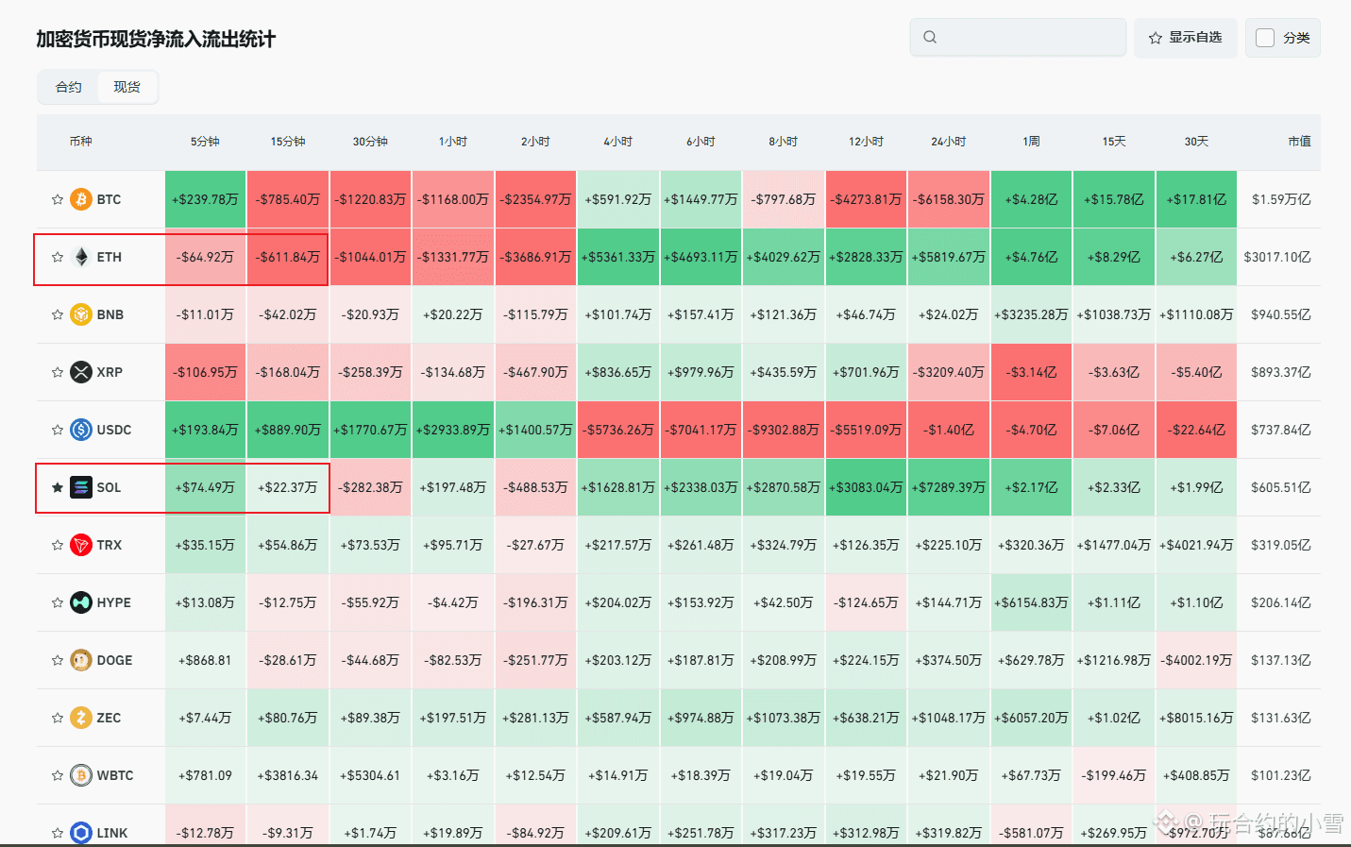Click the magnifier icon in search box

tap(930, 37)
